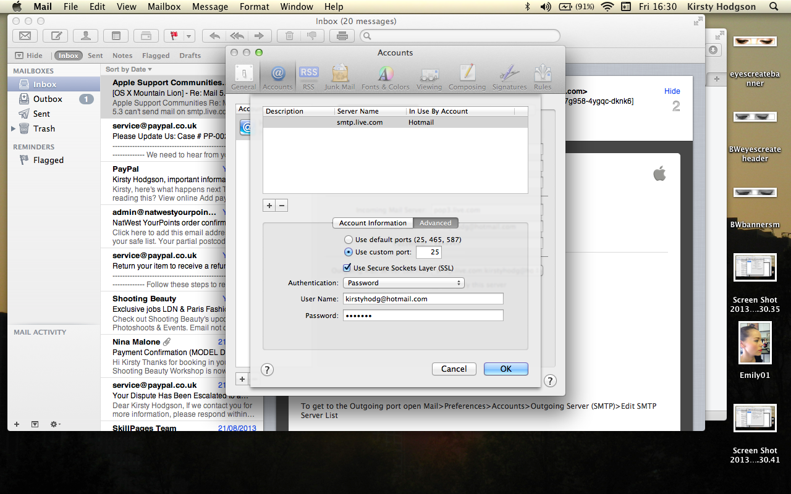791x494 pixels.
Task: Confirm SMTP settings with OK button
Action: (506, 369)
